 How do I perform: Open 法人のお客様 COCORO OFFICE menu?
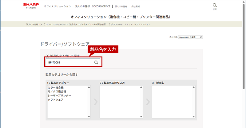93,6
